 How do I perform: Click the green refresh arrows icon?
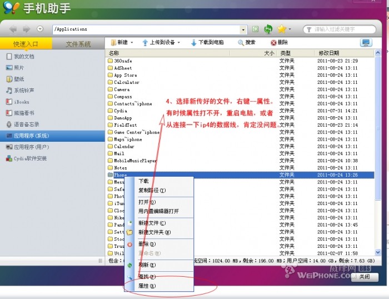(x=268, y=29)
